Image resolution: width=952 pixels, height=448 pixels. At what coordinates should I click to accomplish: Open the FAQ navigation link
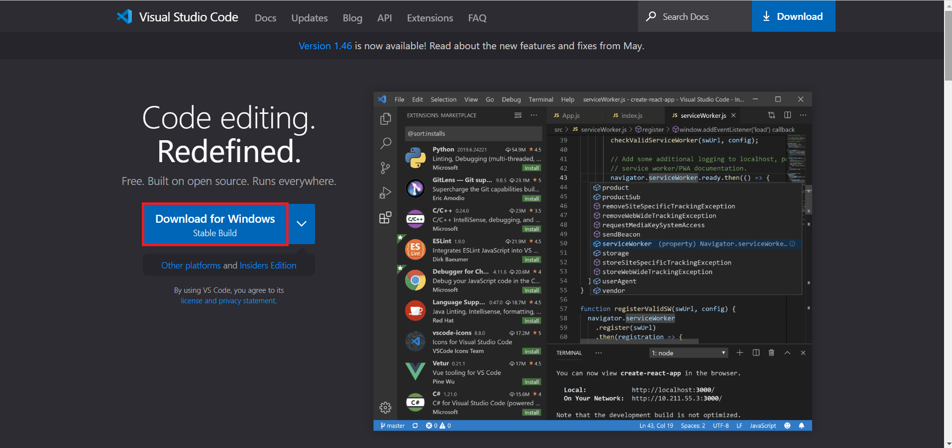coord(477,18)
